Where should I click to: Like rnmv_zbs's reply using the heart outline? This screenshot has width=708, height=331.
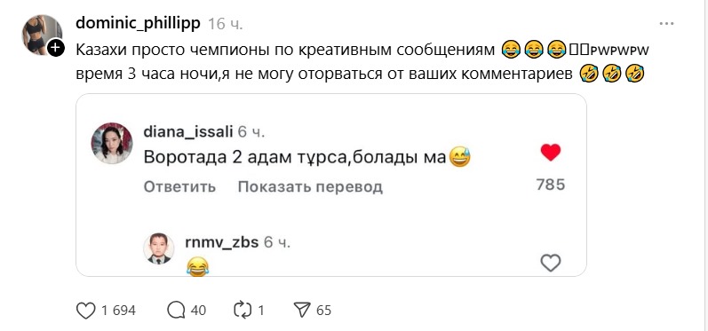(551, 263)
